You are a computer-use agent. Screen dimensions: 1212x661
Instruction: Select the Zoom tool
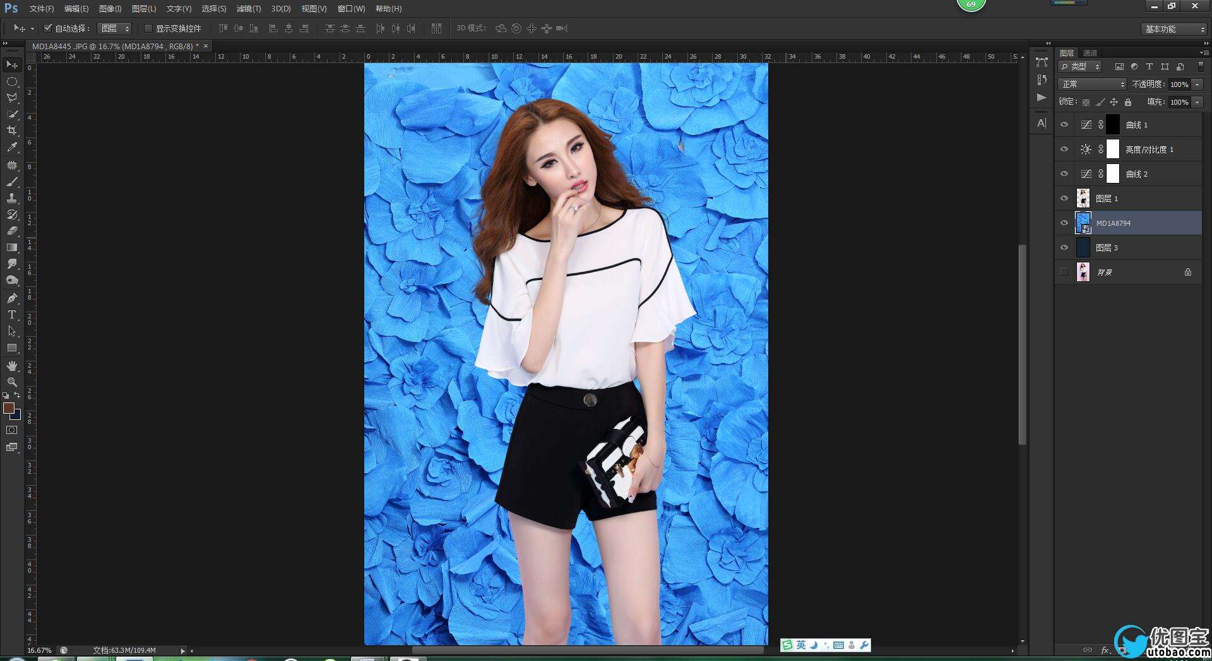(11, 382)
